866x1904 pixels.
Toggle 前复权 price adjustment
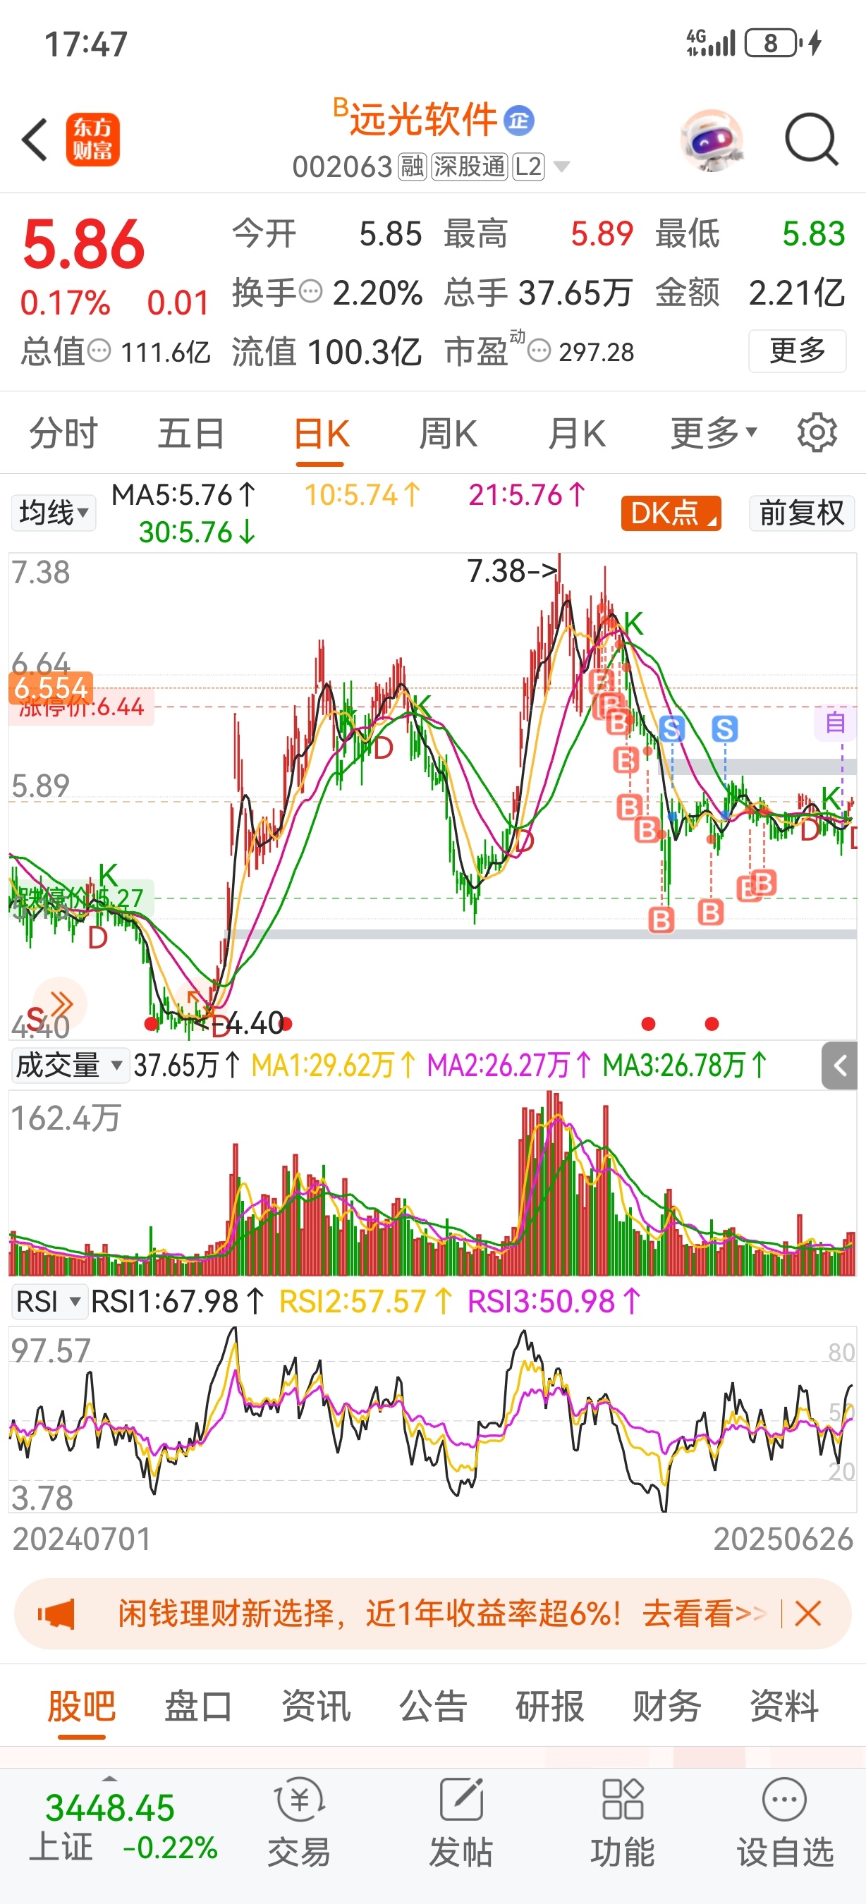pos(802,513)
